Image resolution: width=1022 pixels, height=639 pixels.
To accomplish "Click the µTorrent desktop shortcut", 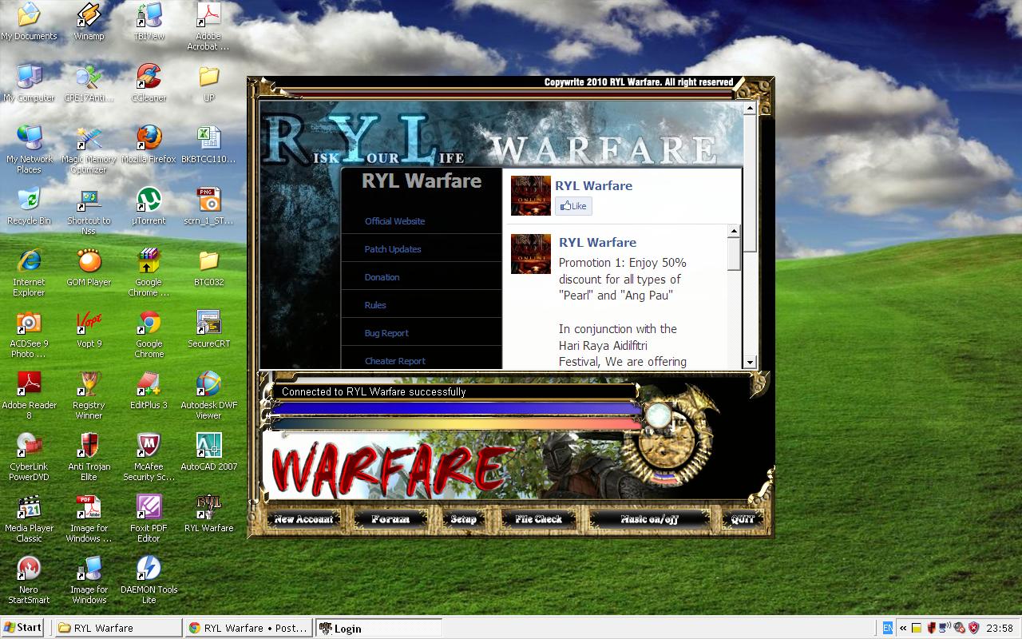I will [149, 206].
